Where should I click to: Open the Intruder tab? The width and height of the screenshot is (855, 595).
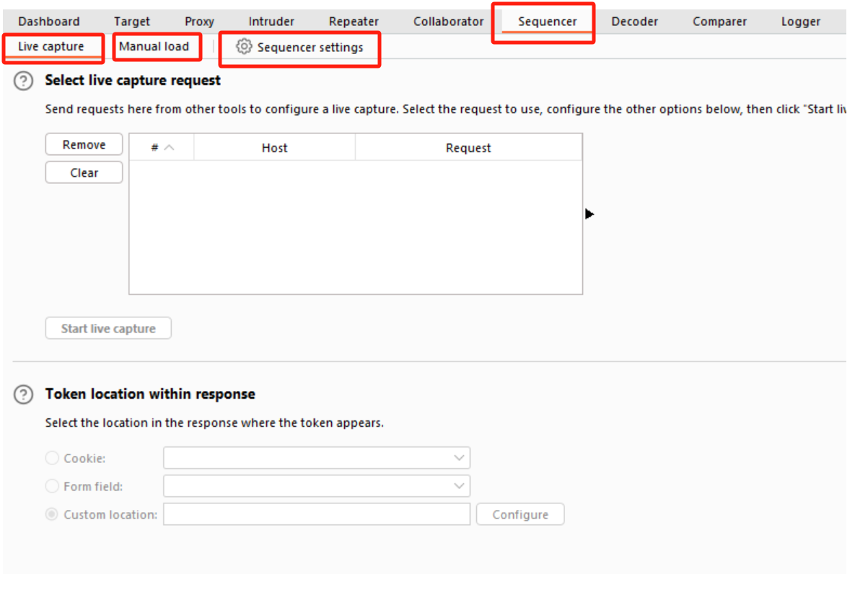coord(271,22)
